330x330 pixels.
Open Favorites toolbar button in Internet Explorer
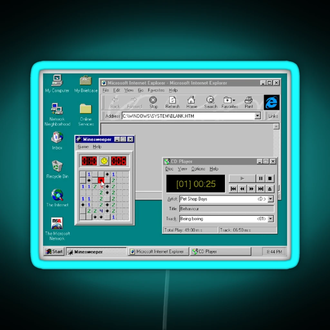[229, 102]
